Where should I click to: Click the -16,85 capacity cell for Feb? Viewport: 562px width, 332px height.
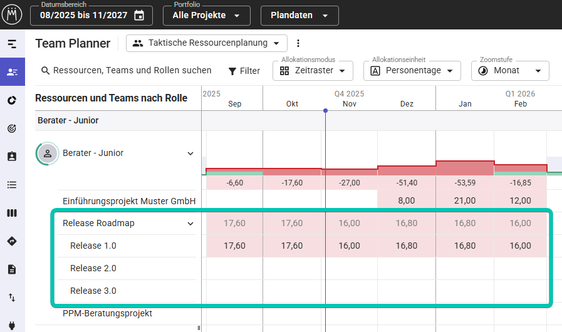click(521, 183)
